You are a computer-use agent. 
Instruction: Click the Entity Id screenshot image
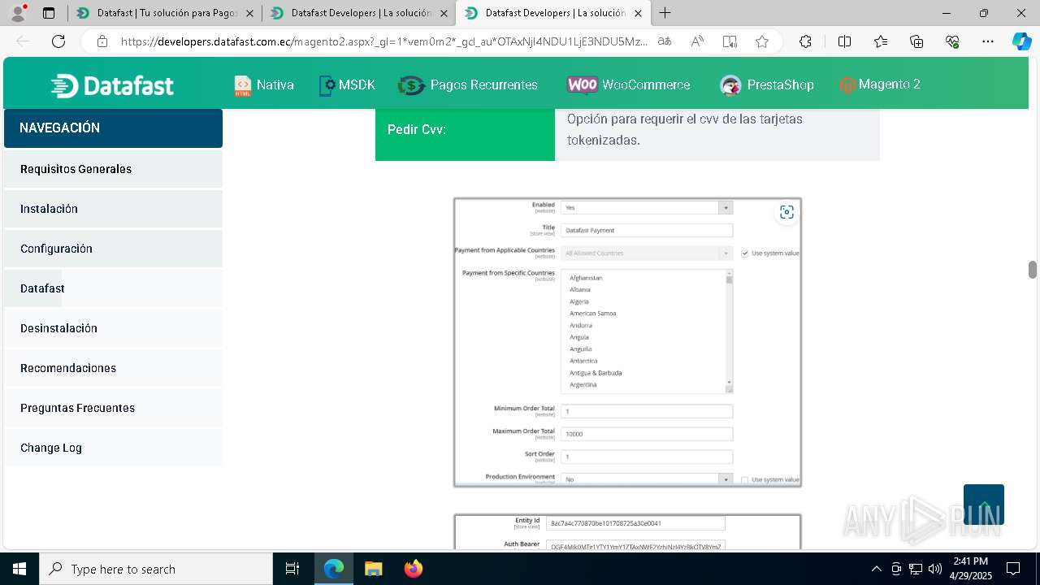tap(627, 532)
